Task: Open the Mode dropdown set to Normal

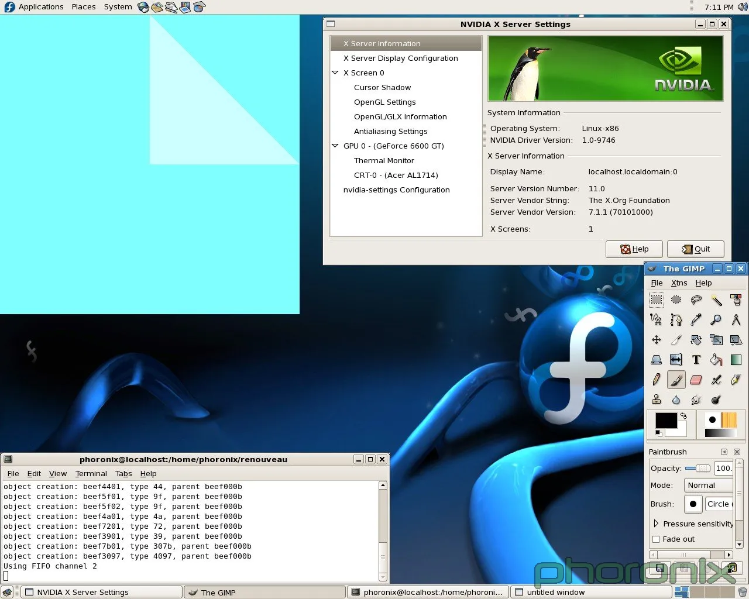Action: coord(709,485)
